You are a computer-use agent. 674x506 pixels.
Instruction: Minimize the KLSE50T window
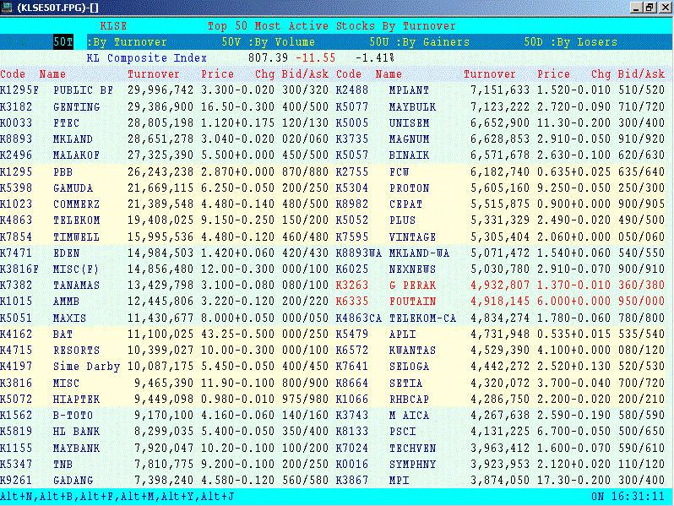coord(636,8)
